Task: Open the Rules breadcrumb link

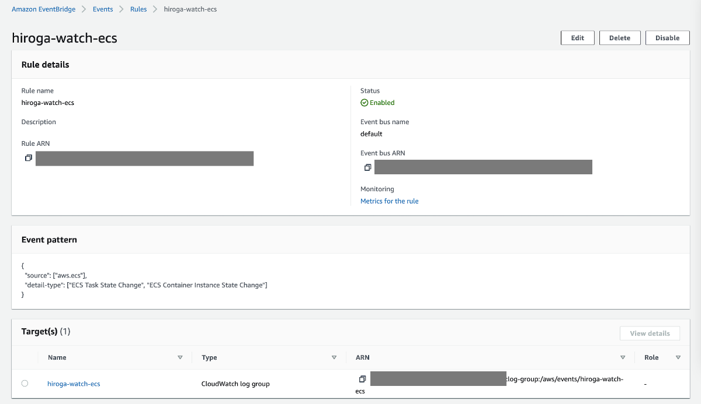Action: 138,9
